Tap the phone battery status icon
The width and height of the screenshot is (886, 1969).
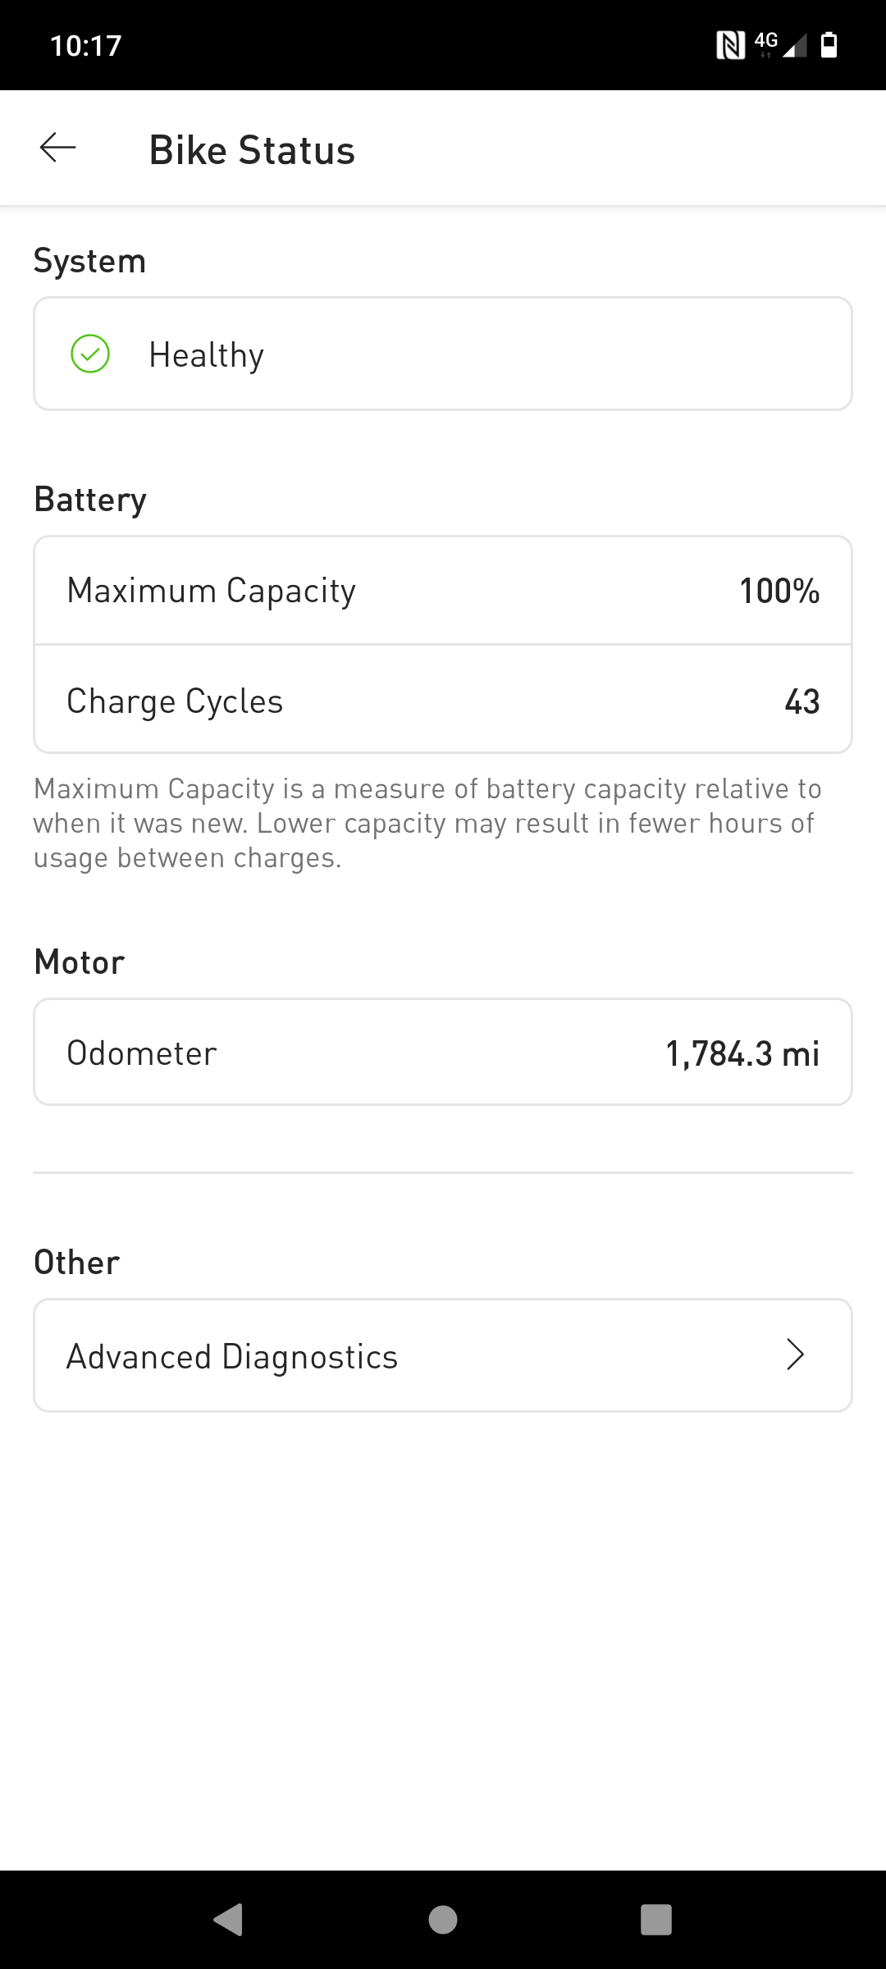(x=829, y=45)
